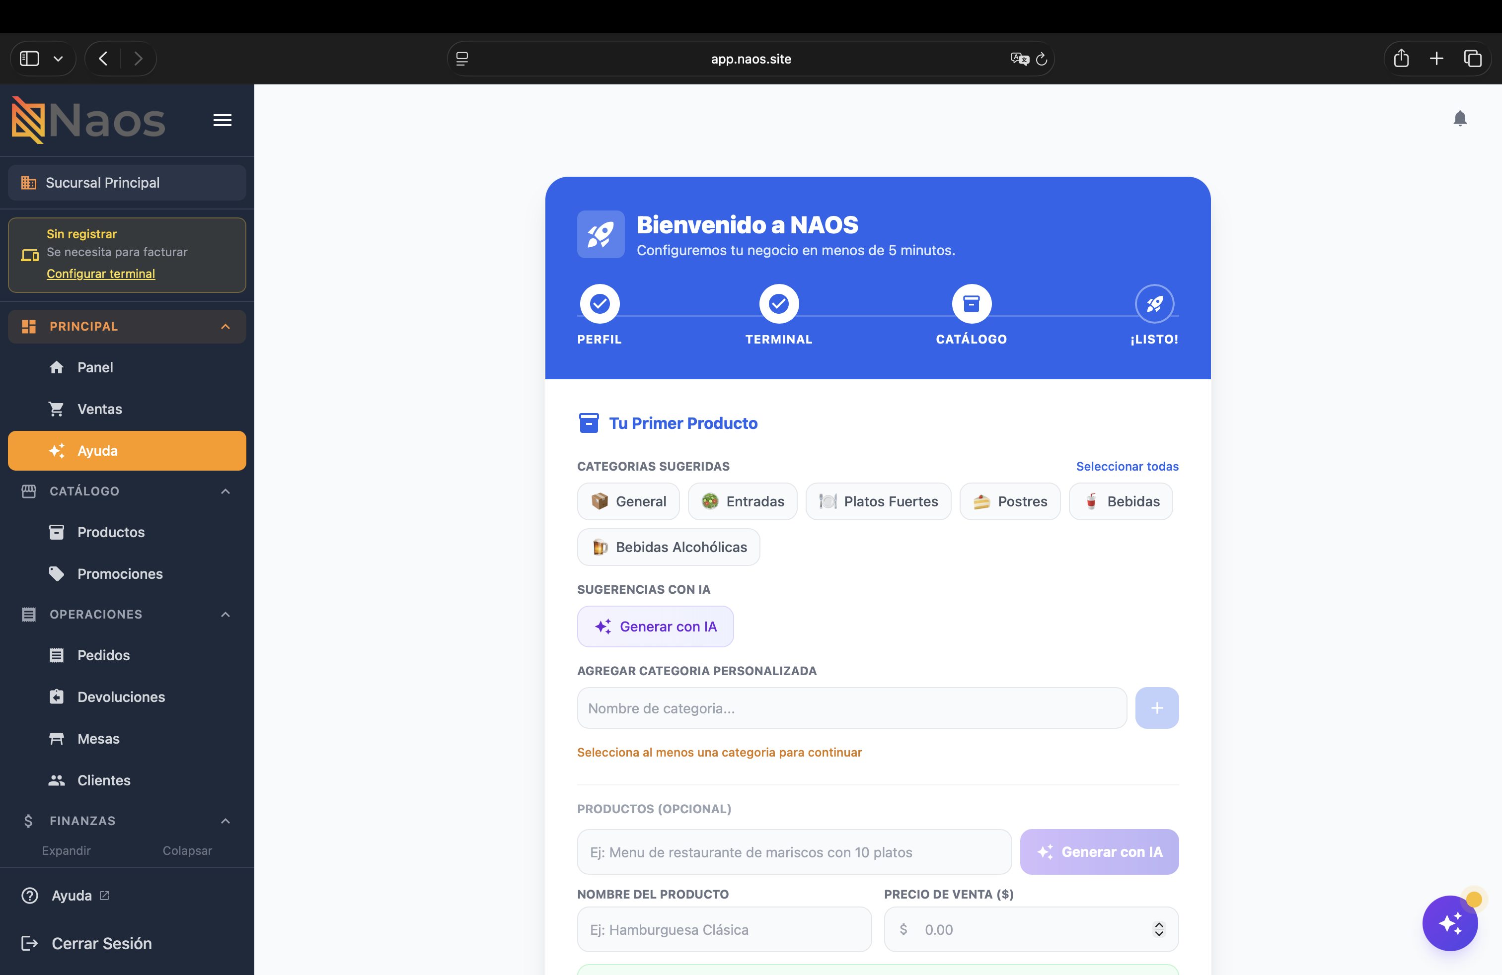The image size is (1502, 975).
Task: Open Devoluciones in the sidebar
Action: 127,697
